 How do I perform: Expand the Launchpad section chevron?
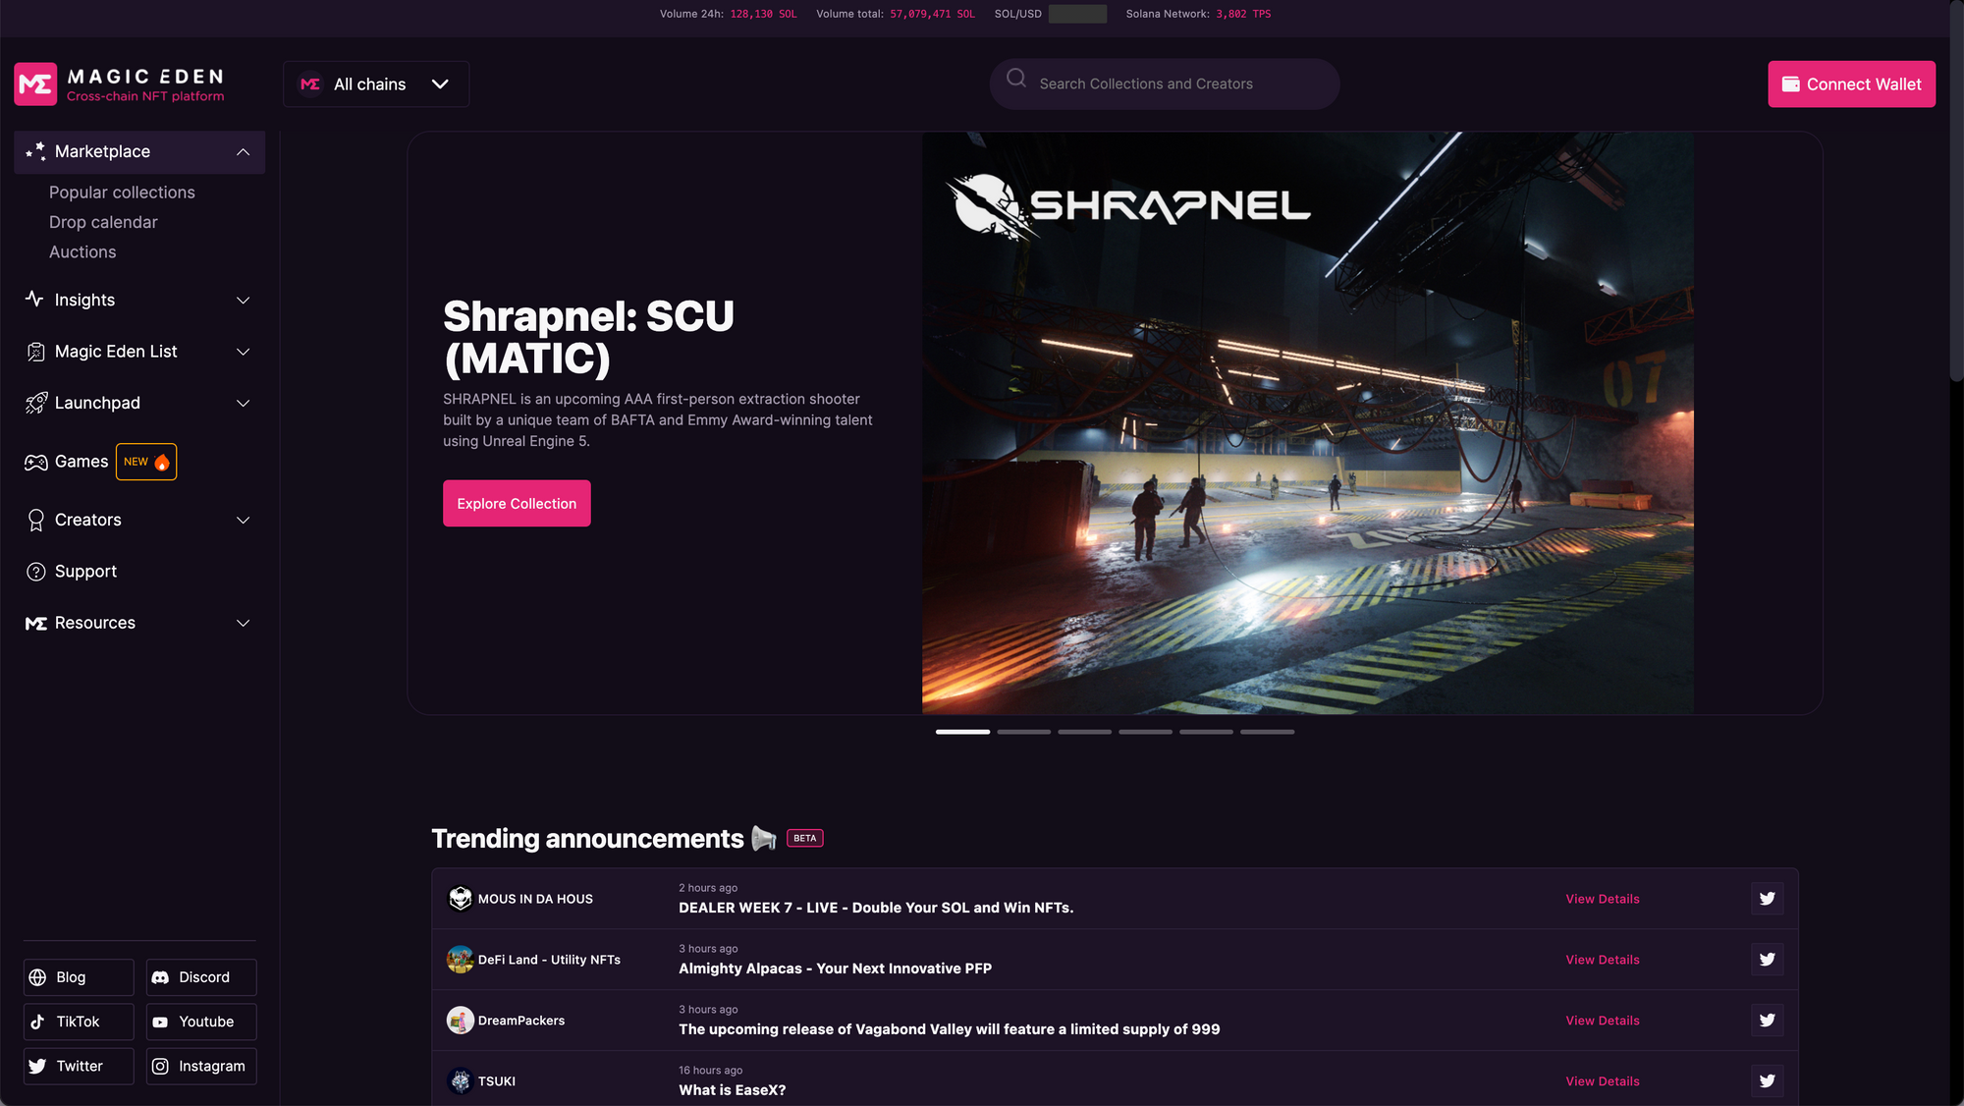click(243, 404)
